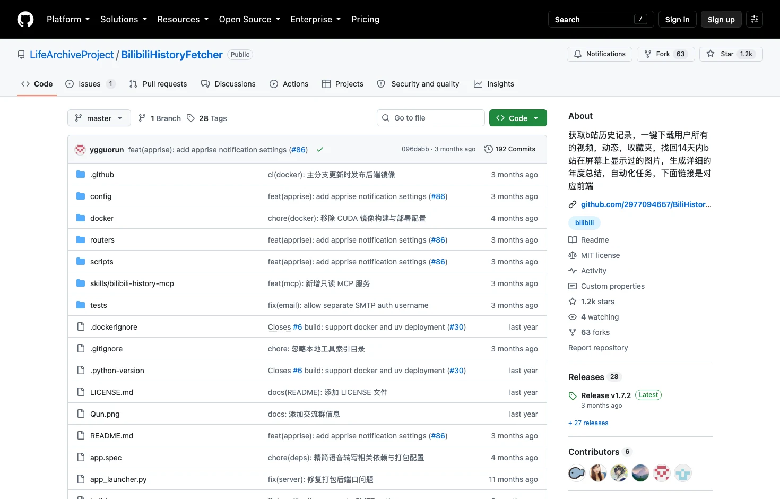Switch to the Insights tab
This screenshot has height=499, width=780.
494,84
